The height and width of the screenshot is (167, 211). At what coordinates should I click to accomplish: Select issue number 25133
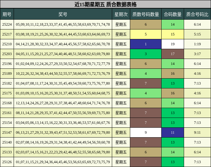pyautogui.click(x=7, y=152)
